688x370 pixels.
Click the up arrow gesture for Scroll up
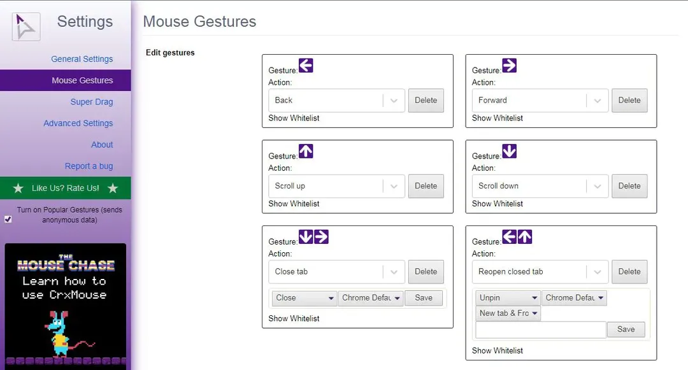pos(306,152)
